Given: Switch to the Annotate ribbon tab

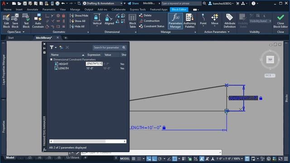Looking at the screenshot, I should pyautogui.click(x=33, y=10).
